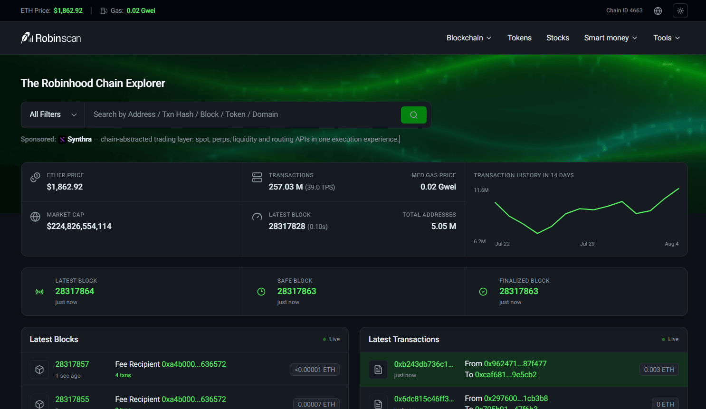Click the Finalized Block checkmark icon

click(483, 292)
